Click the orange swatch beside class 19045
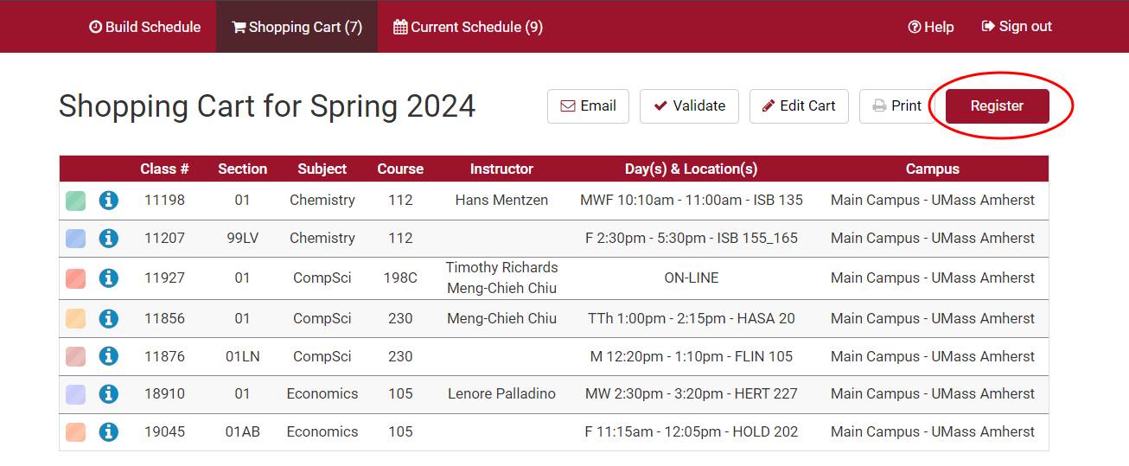This screenshot has width=1129, height=466. point(76,431)
